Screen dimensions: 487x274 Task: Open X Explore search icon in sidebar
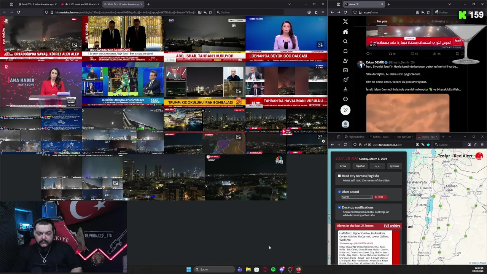(345, 41)
